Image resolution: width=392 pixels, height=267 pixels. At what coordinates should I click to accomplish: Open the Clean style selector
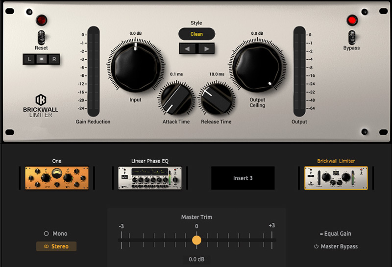pos(196,34)
